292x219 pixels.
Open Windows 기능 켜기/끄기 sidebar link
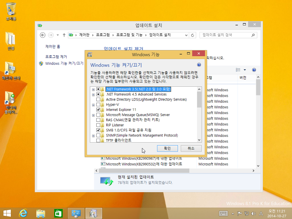[x=64, y=63]
